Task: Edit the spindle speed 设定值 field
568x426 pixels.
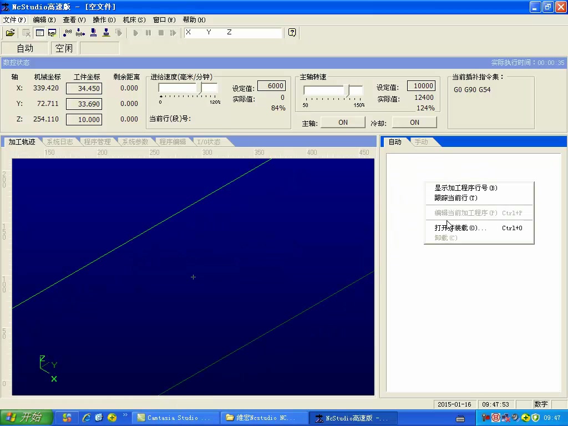Action: tap(421, 86)
